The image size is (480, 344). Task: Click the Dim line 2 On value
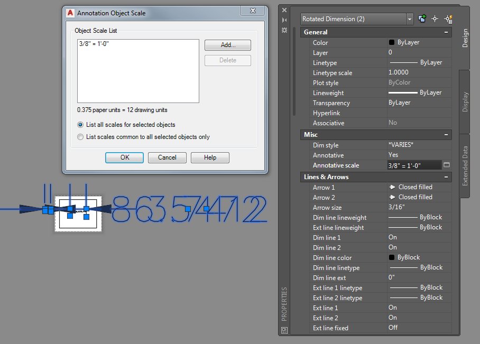click(x=419, y=248)
